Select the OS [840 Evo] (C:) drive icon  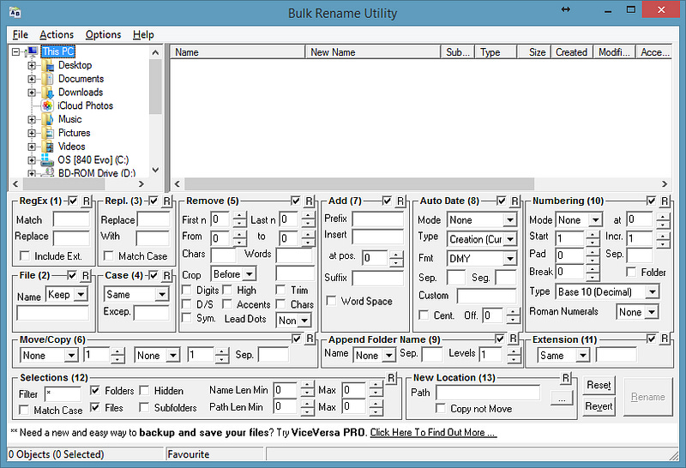47,160
